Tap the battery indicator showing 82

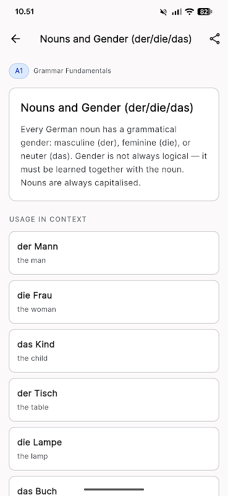(x=205, y=12)
